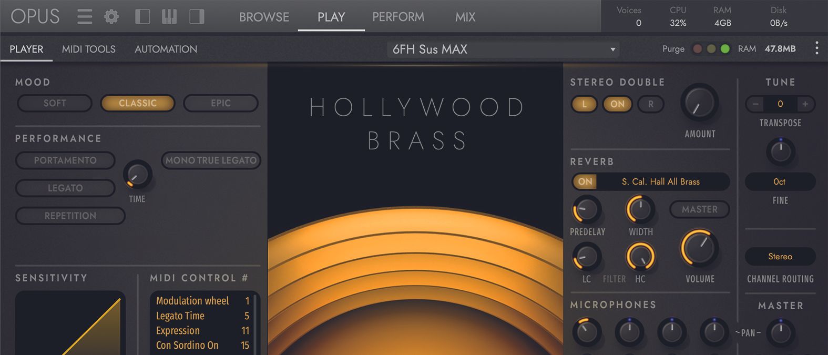The height and width of the screenshot is (355, 828).
Task: Click the green Purge indicator
Action: 725,49
